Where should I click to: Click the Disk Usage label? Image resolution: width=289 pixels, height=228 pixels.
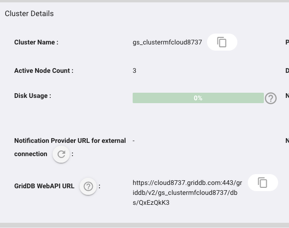pyautogui.click(x=33, y=96)
